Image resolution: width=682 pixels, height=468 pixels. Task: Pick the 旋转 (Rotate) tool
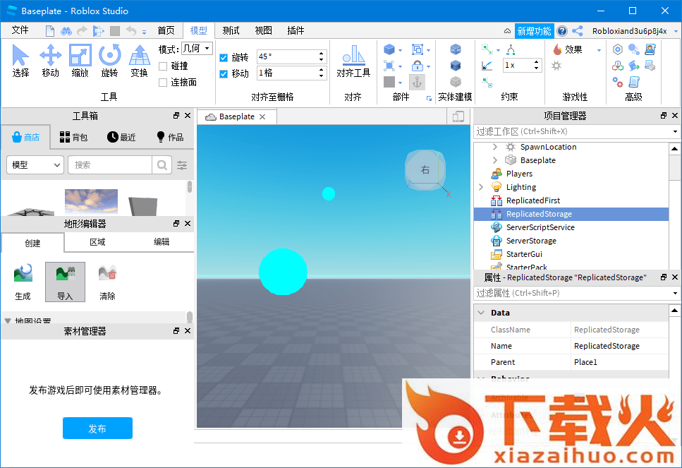109,61
